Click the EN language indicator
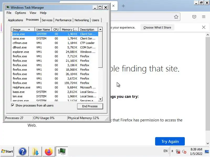 click(x=165, y=151)
